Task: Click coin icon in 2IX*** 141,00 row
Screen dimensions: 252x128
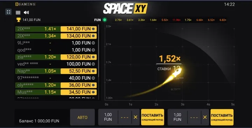Action: point(93,29)
